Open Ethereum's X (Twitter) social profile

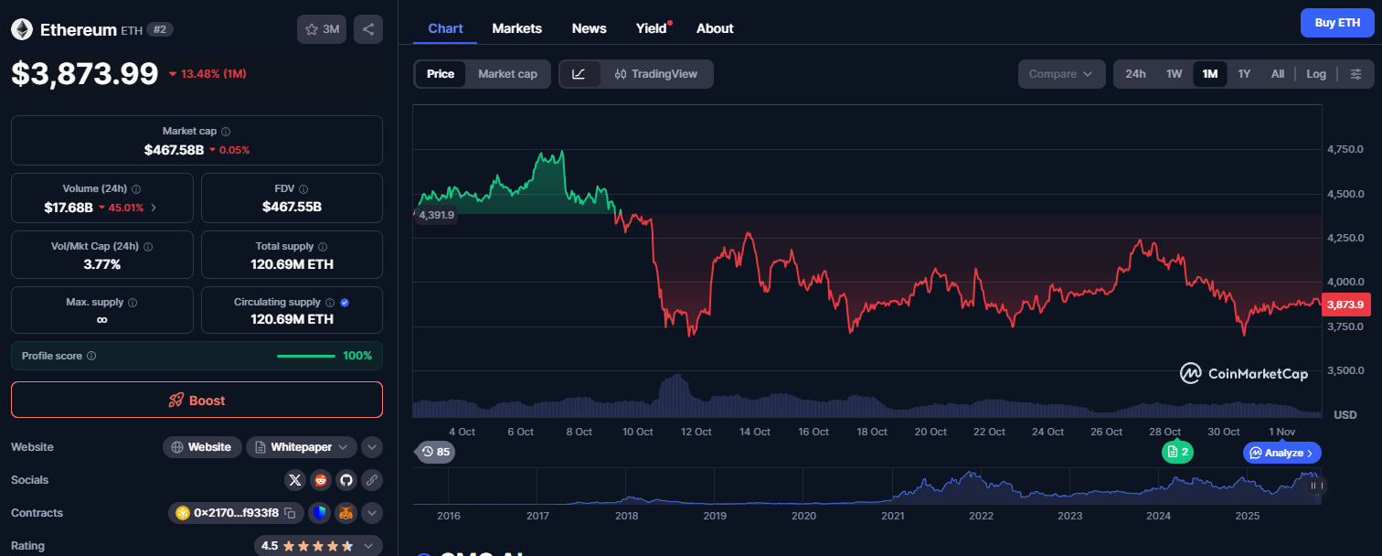pos(294,479)
